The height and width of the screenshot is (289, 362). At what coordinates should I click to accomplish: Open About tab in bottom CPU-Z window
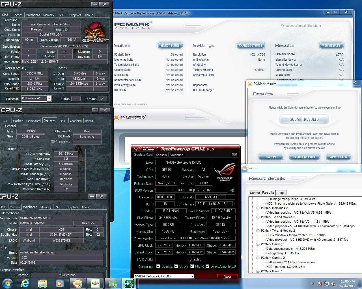pos(86,207)
